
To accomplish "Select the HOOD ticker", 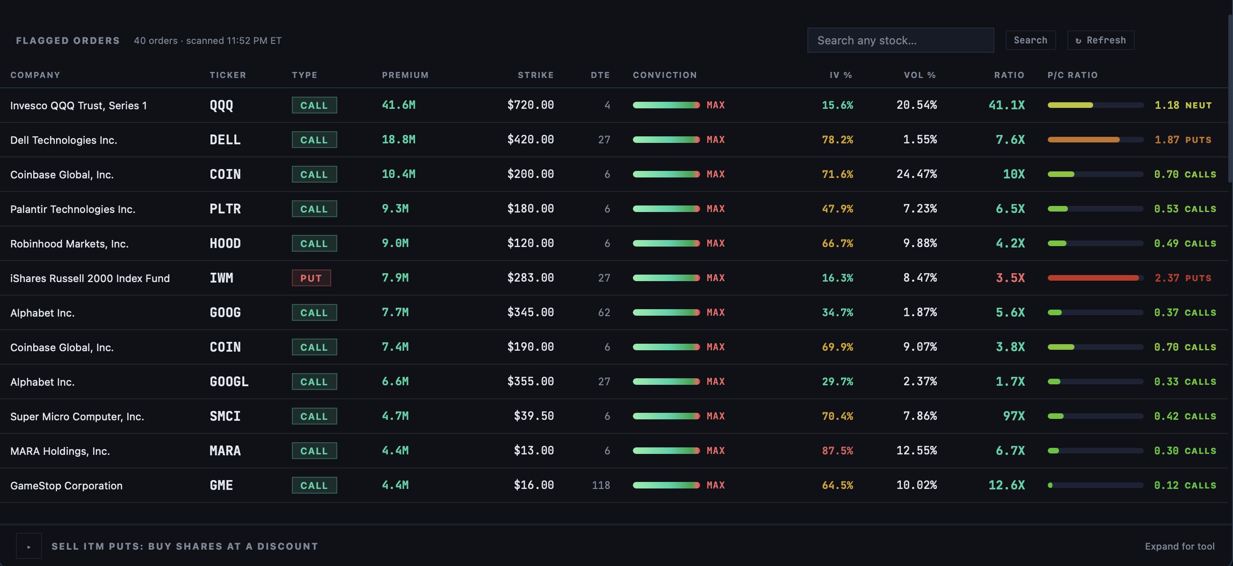I will [225, 243].
